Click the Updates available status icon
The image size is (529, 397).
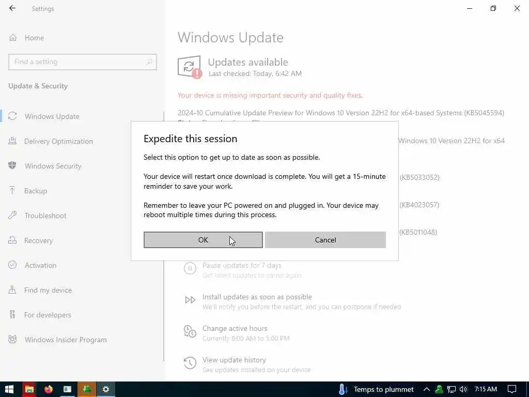(190, 67)
